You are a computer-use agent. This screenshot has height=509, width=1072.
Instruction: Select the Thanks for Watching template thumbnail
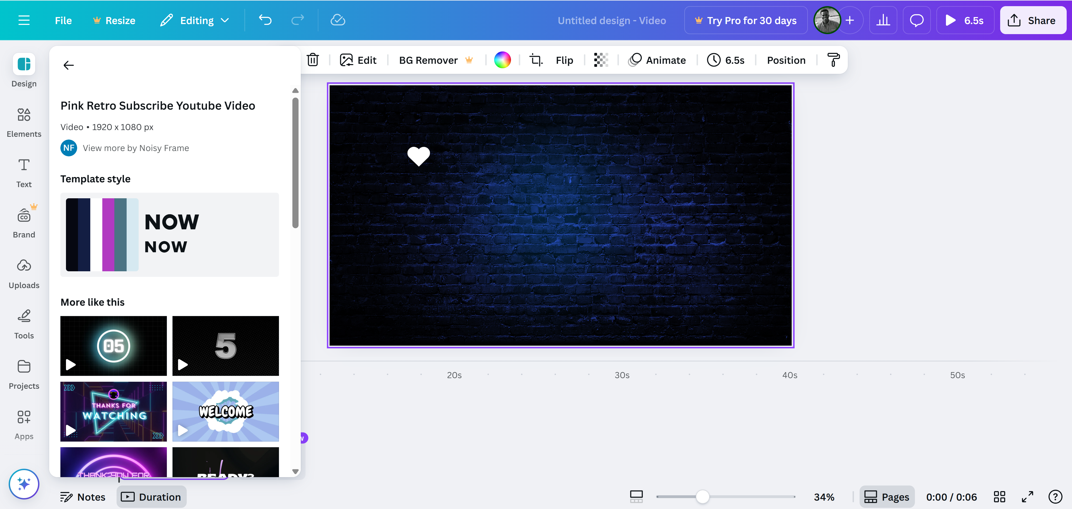click(x=113, y=412)
